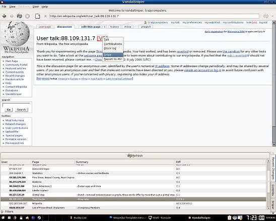The width and height of the screenshot is (276, 221).
Task: Click the X clear icon beside address bar
Action: pyautogui.click(x=45, y=16)
